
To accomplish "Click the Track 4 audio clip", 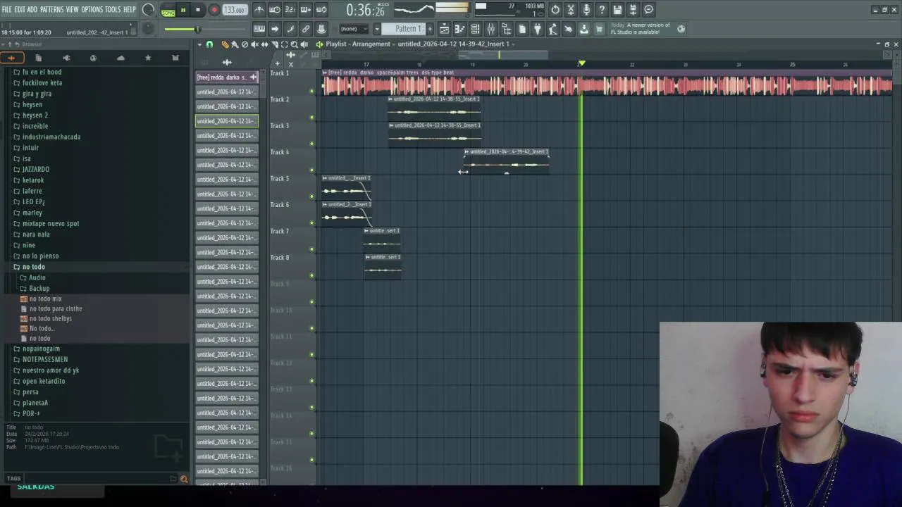I will pyautogui.click(x=506, y=161).
